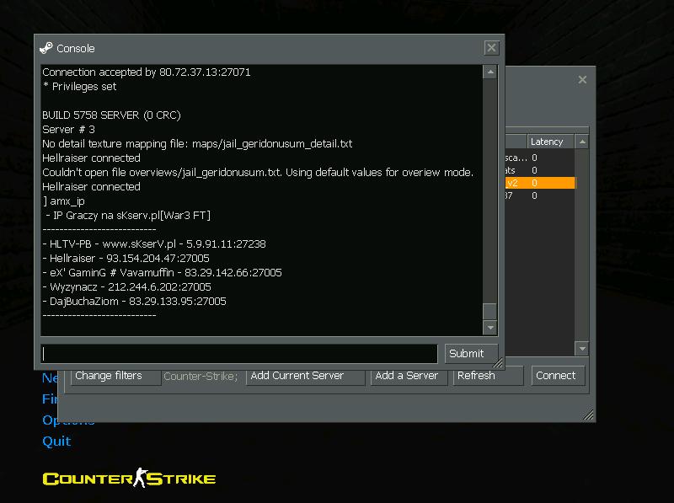Click the '] amx_ip' command line
The image size is (674, 503).
(x=64, y=201)
